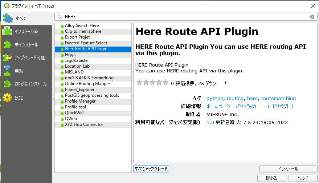Open the here tag link
Screen dimensions: 319x183
click(x=252, y=99)
